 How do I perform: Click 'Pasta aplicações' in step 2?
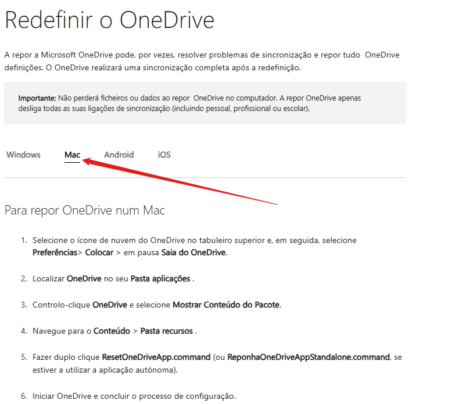pyautogui.click(x=160, y=278)
